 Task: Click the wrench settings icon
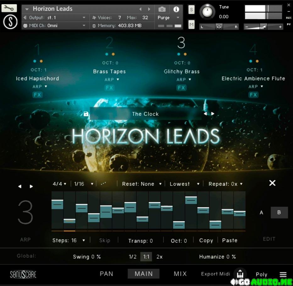(9, 8)
